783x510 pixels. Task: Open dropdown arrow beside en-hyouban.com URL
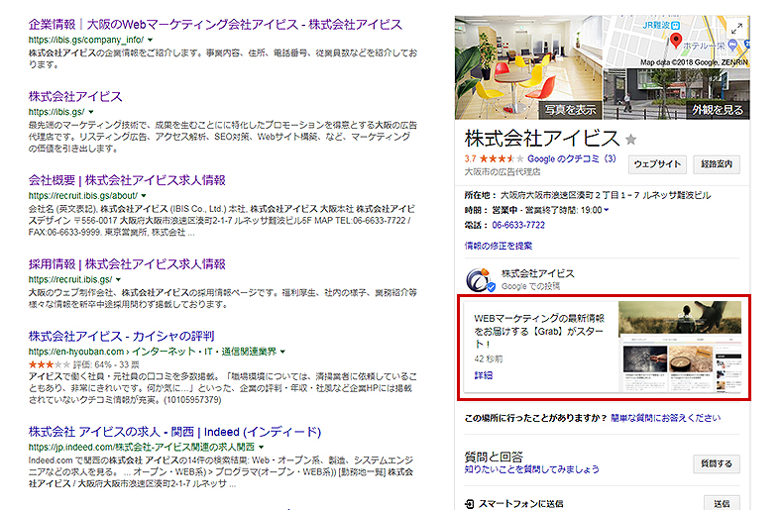282,352
